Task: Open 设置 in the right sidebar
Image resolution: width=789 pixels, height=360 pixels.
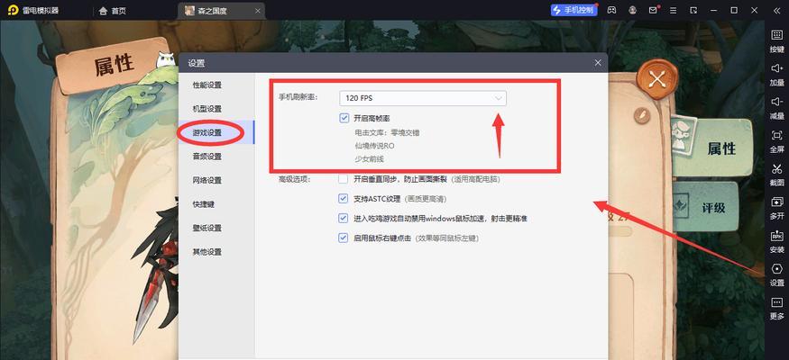Action: (x=776, y=274)
